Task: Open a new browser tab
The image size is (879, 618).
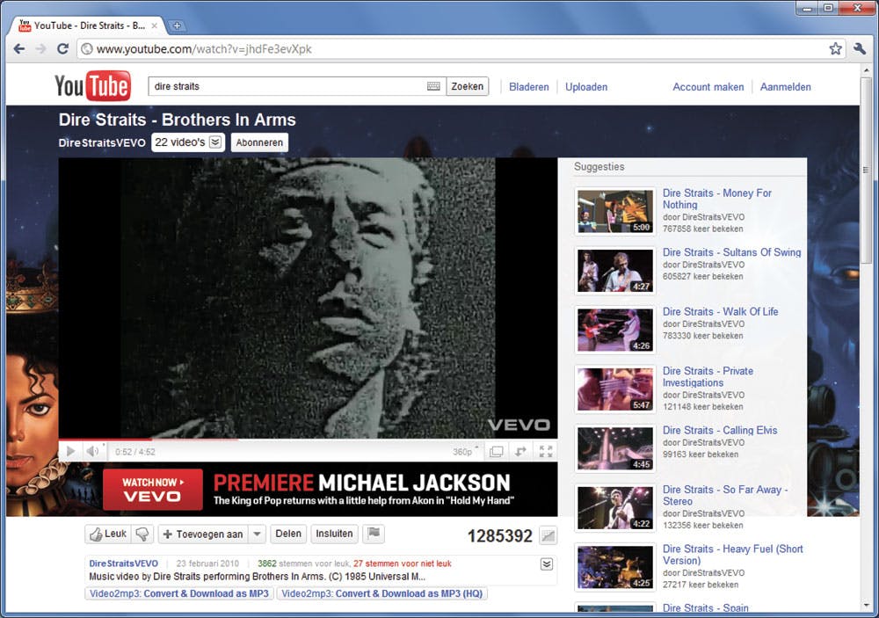Action: point(177,25)
